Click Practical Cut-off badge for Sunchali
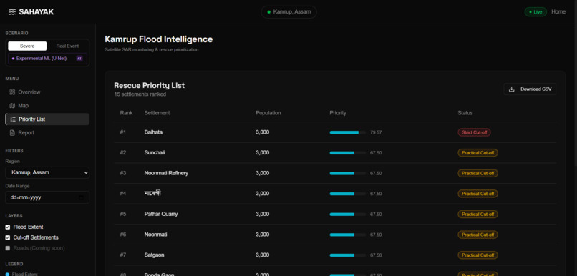The image size is (577, 276). pos(477,153)
